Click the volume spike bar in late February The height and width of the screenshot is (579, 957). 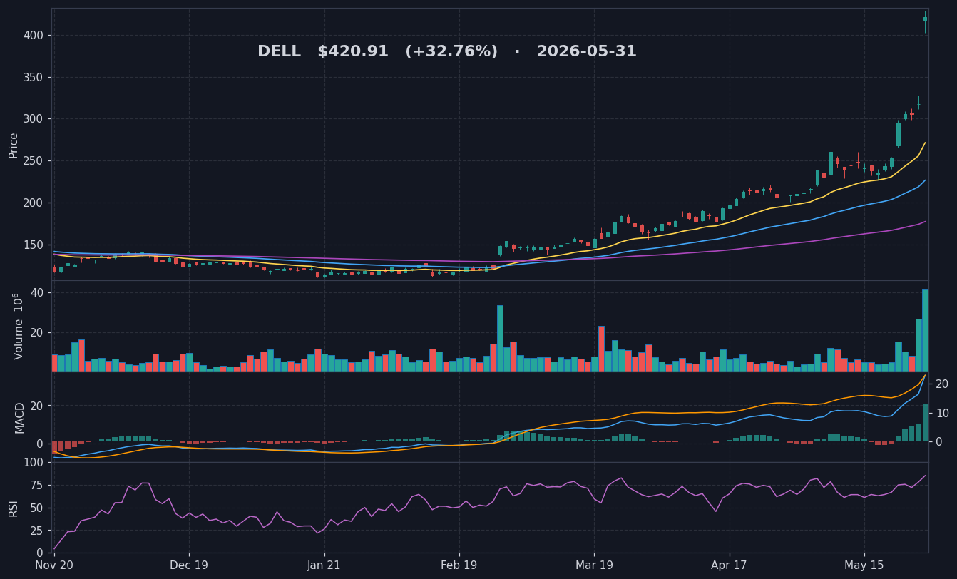(x=500, y=339)
